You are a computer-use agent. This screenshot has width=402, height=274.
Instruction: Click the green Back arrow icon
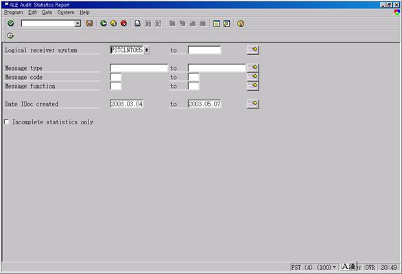[x=104, y=23]
